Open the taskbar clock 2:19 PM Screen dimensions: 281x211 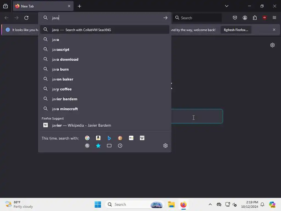coord(250,204)
